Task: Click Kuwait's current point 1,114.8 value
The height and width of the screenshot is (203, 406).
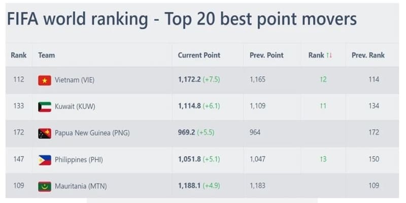Action: tap(189, 106)
